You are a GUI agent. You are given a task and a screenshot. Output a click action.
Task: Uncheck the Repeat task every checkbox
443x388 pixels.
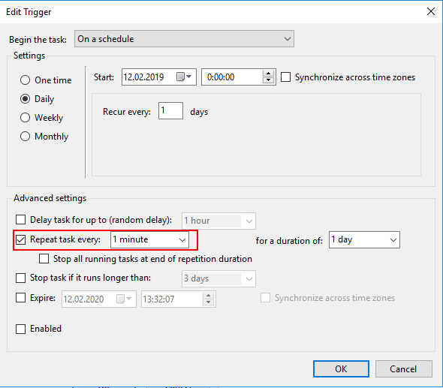coord(20,239)
